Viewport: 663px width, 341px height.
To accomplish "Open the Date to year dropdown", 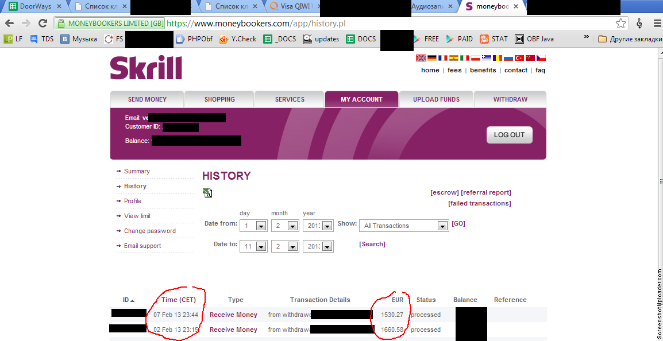I will click(318, 246).
